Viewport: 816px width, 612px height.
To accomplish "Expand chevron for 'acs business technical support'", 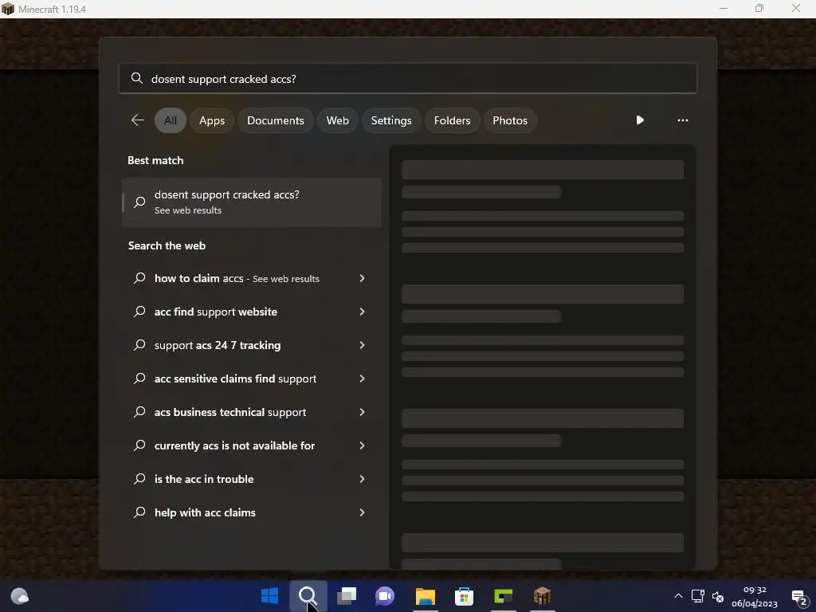I will tap(363, 412).
